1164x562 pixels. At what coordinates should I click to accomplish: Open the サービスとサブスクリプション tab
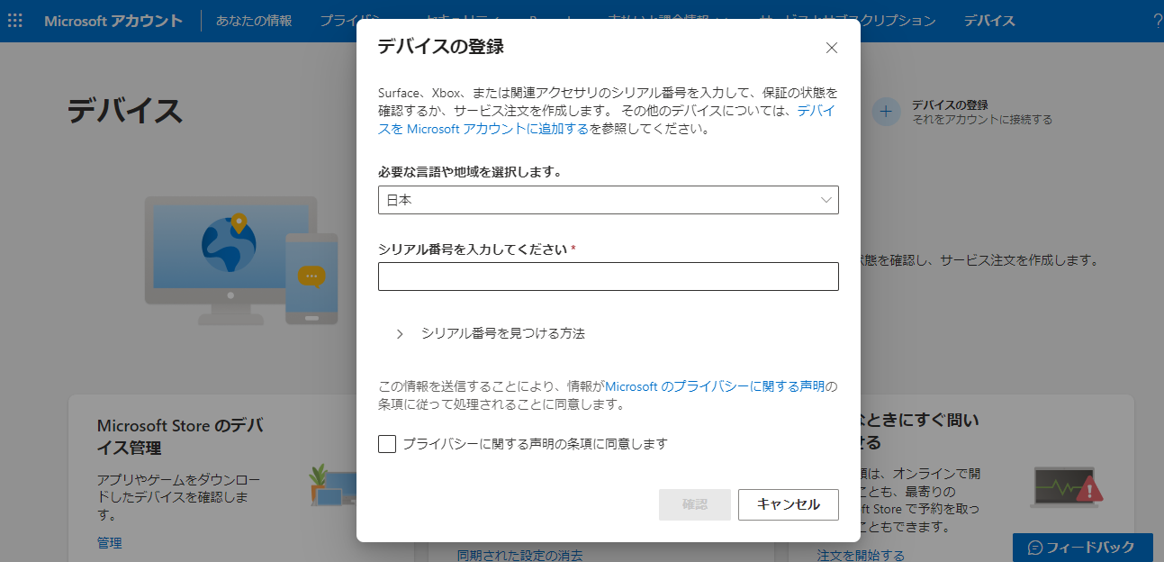(x=898, y=21)
